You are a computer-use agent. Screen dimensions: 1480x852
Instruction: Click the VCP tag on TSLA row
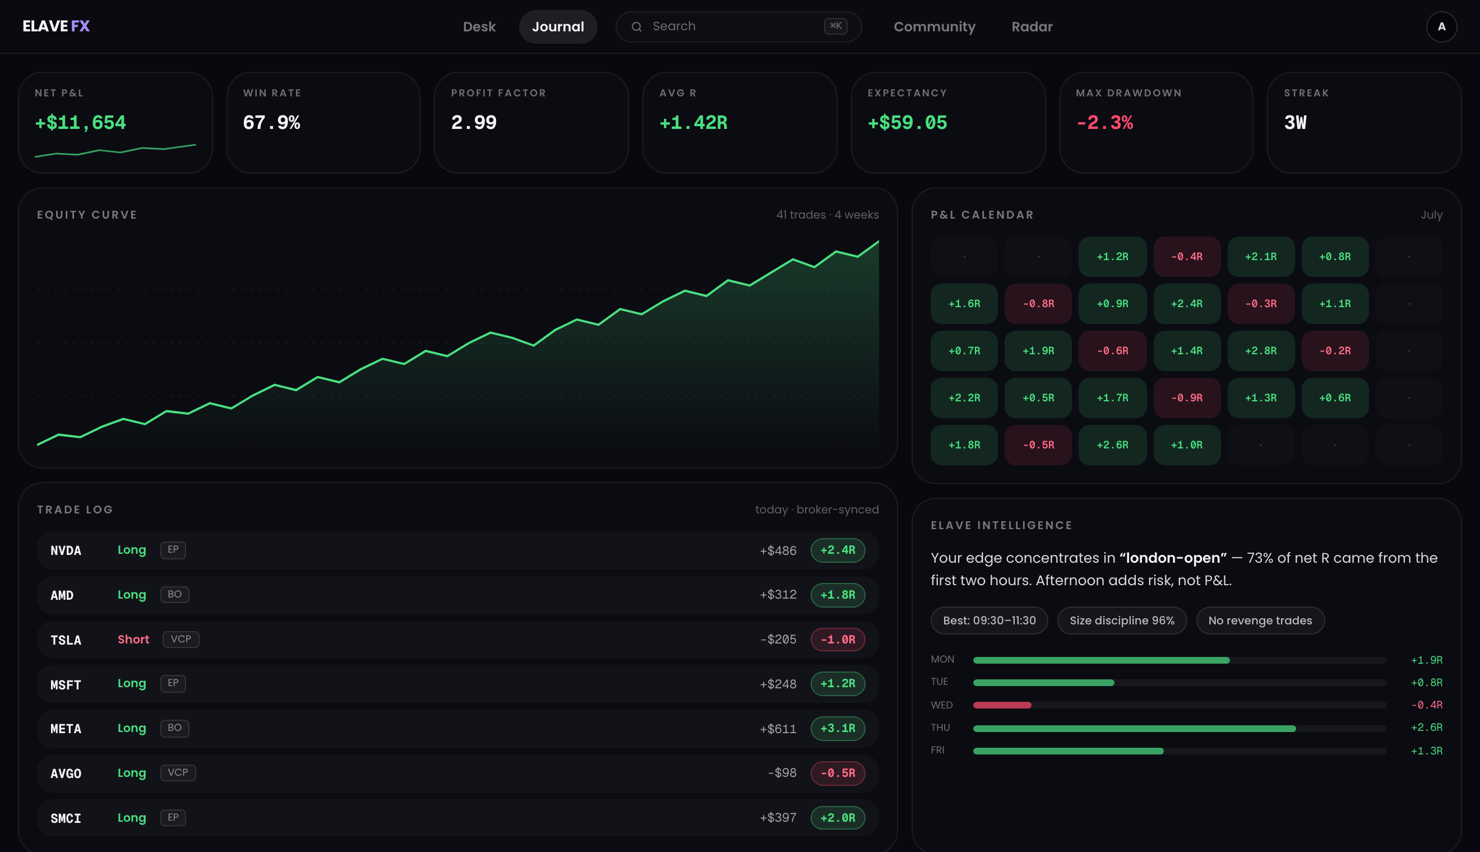(x=181, y=640)
